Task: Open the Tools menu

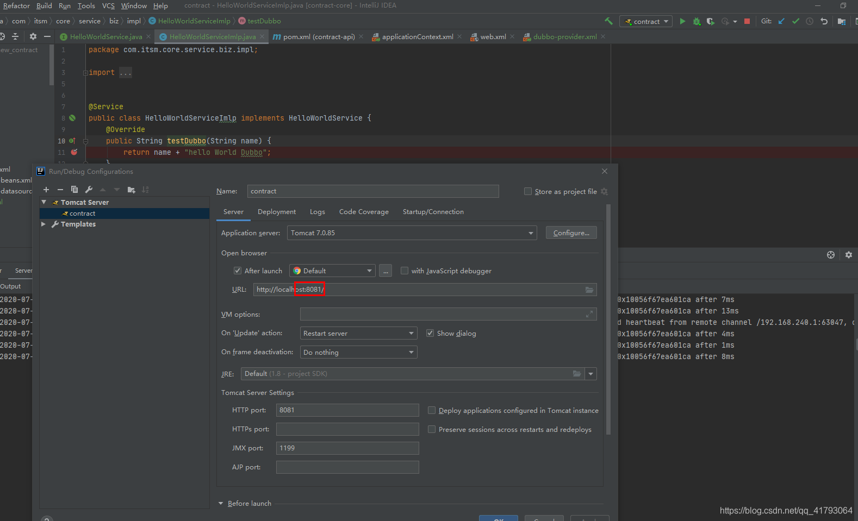Action: pos(86,6)
